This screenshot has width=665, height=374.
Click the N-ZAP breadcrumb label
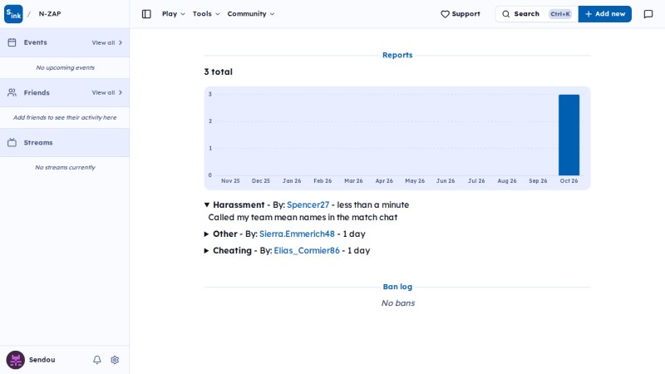pos(50,14)
